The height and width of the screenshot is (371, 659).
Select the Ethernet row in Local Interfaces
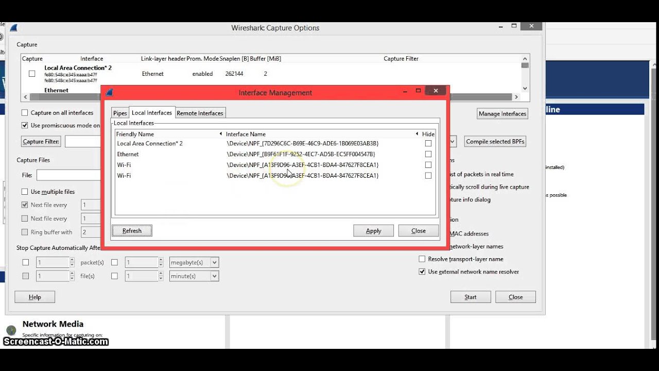click(275, 154)
